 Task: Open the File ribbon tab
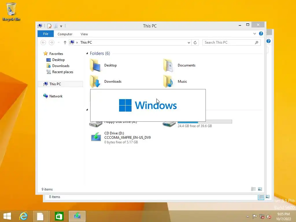46,34
